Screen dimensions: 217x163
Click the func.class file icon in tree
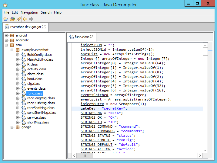point(24,93)
